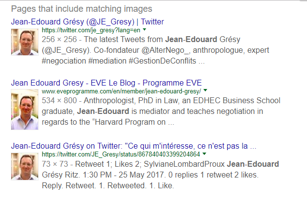Open the 73 × 73 tweet thumbnail
The image size is (307, 200).
tap(24, 166)
